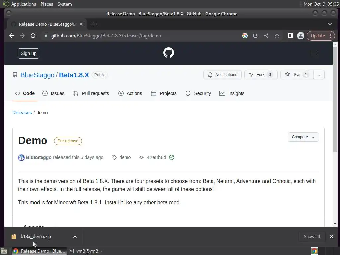Click the tag icon beside demo

click(x=114, y=157)
